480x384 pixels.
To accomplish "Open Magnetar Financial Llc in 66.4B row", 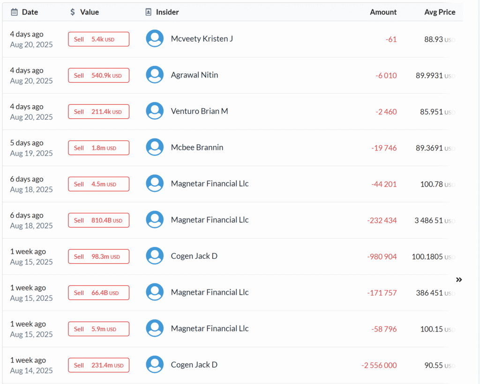I will point(210,292).
